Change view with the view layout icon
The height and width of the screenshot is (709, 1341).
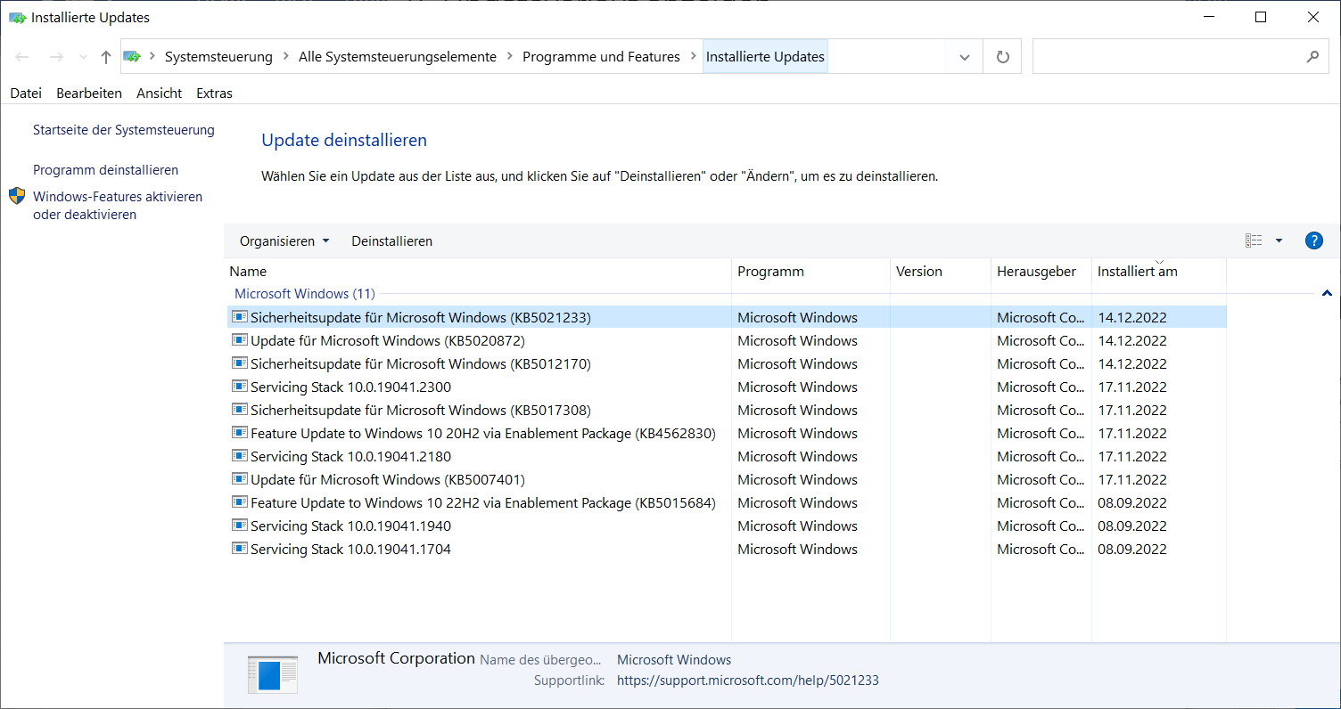1254,240
